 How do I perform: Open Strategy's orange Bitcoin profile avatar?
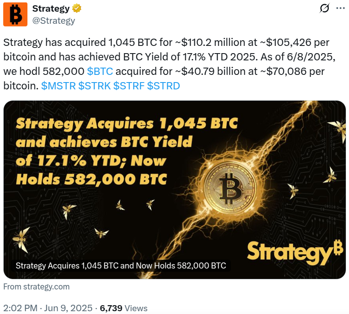coord(15,14)
